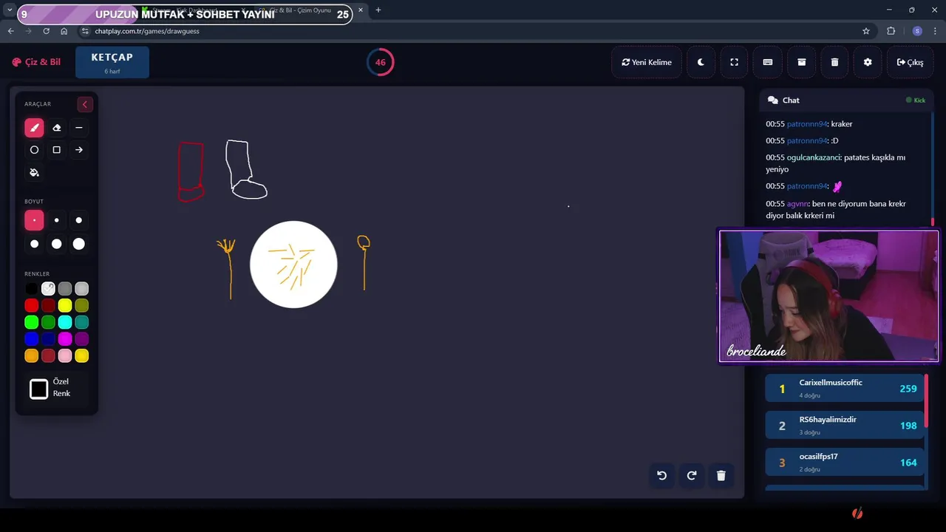Image resolution: width=946 pixels, height=532 pixels.
Task: Open the tab search dropdown arrow
Action: 10,10
